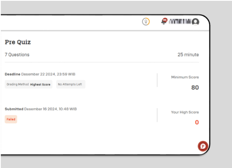Screen dimensions: 232x168
Task: Select the Pre Quiz title
Action: pos(18,42)
